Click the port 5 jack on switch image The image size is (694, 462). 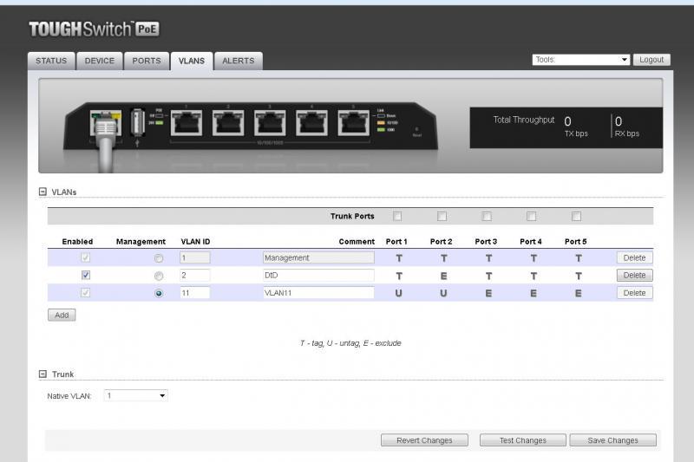353,124
